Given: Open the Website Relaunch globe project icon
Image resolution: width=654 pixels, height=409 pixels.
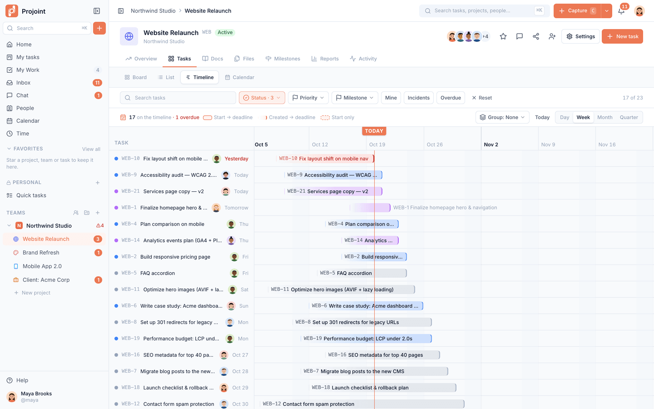Looking at the screenshot, I should tap(129, 36).
